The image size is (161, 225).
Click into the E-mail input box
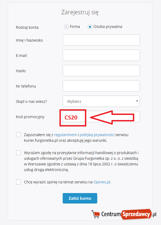pyautogui.click(x=101, y=55)
